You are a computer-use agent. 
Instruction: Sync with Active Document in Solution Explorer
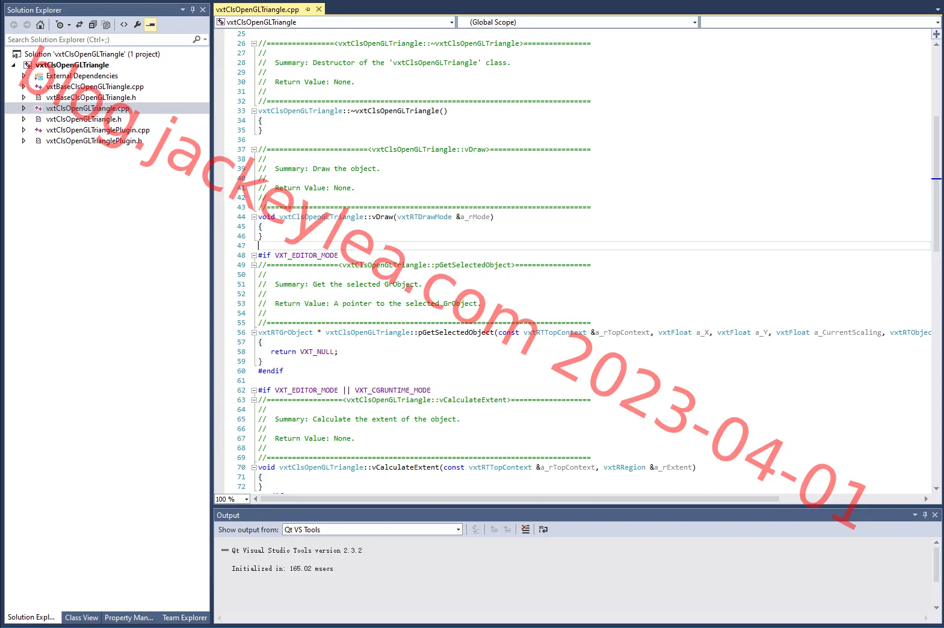click(x=79, y=25)
